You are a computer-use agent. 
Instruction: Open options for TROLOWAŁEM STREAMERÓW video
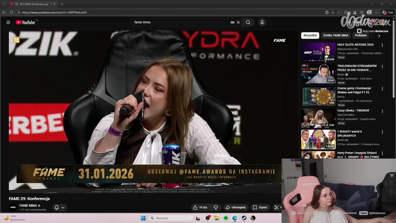click(382, 67)
